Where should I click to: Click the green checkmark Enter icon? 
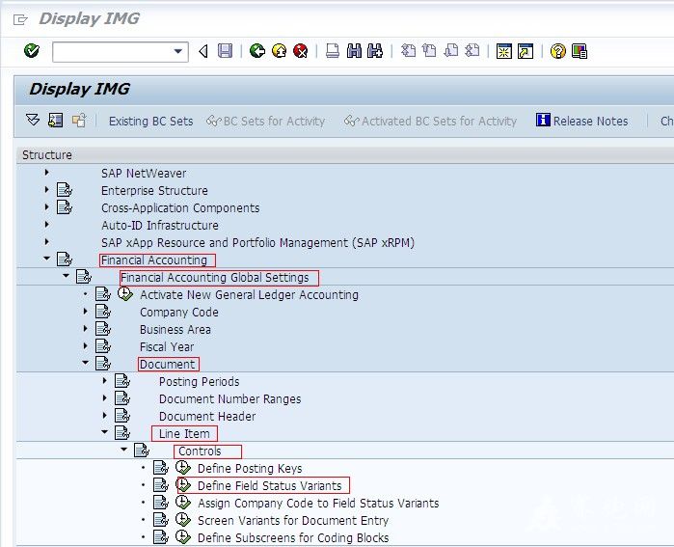pos(32,51)
